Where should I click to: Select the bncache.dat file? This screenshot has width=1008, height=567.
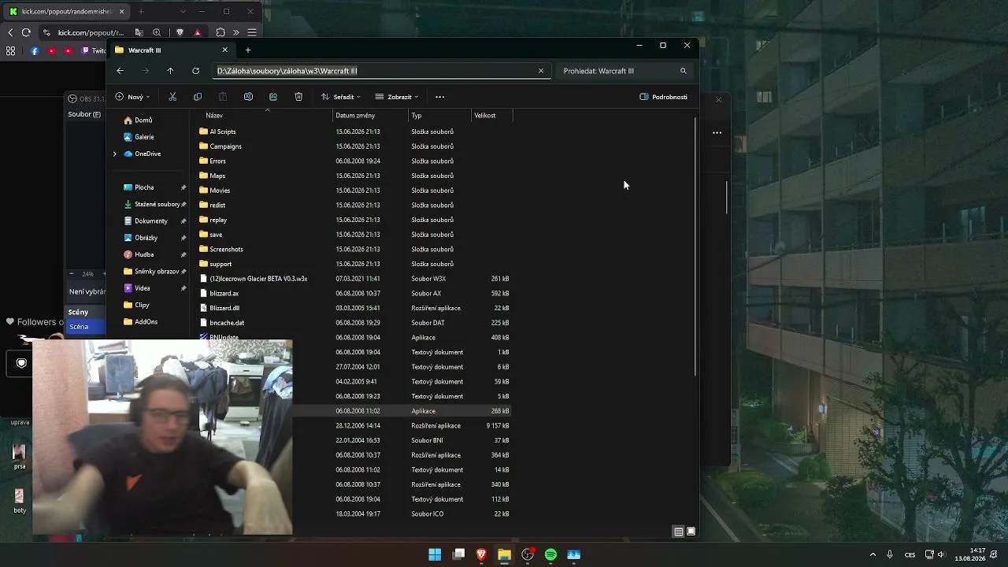coord(221,323)
